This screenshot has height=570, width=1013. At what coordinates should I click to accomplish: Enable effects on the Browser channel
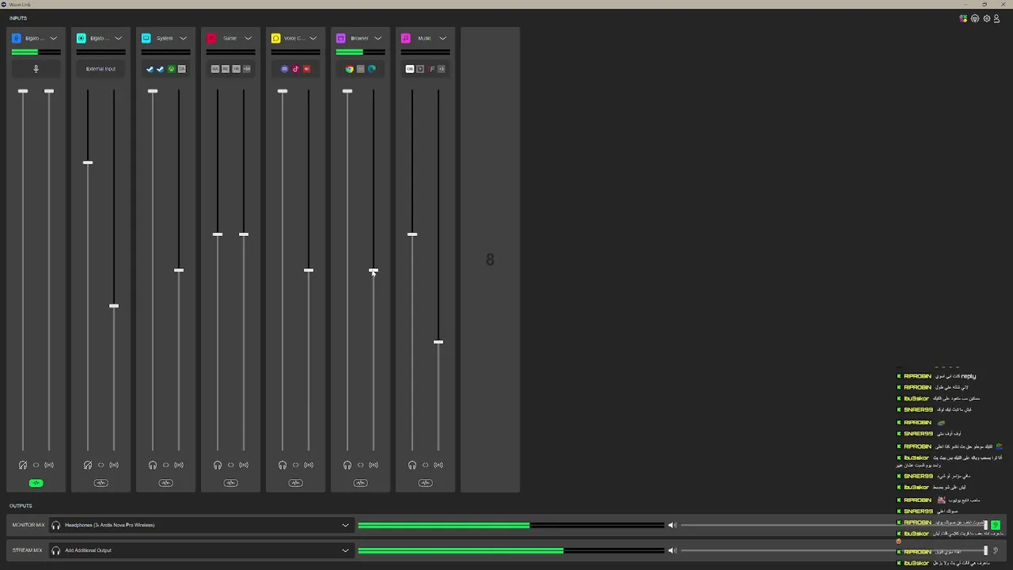(x=360, y=483)
